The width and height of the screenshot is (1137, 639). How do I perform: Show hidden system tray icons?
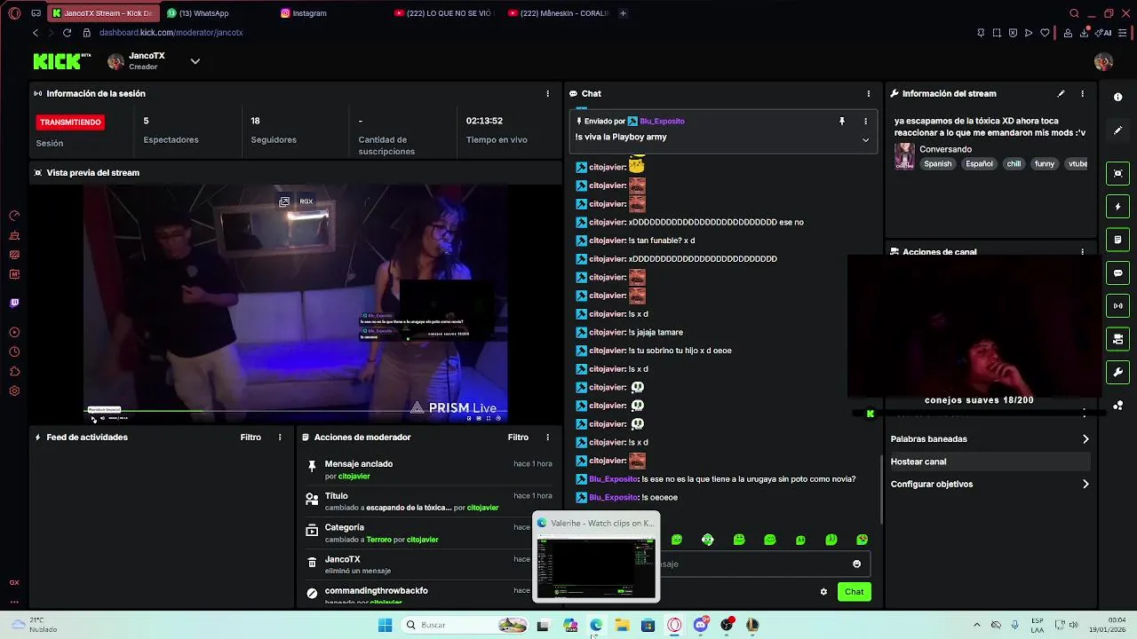click(x=976, y=625)
